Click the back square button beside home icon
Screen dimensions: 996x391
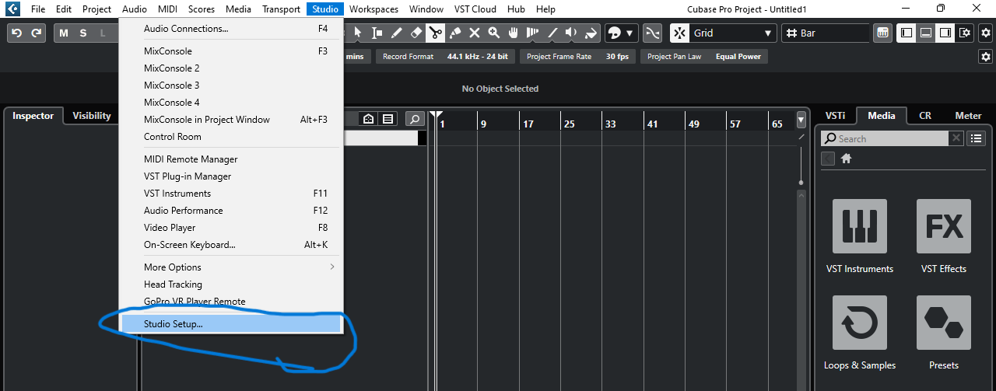[828, 159]
